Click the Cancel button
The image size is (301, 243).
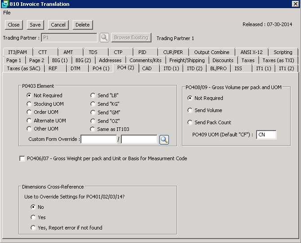58,25
